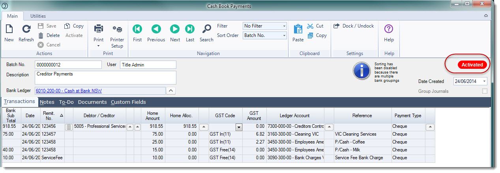Open the Search tool
500x173 pixels.
click(206, 33)
